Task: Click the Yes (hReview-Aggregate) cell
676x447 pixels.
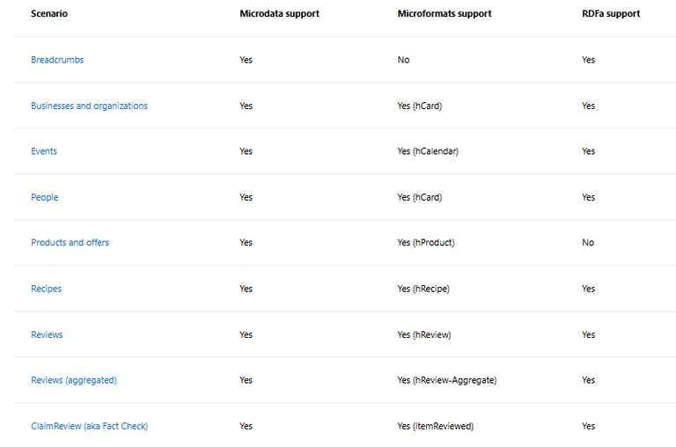Action: [447, 380]
